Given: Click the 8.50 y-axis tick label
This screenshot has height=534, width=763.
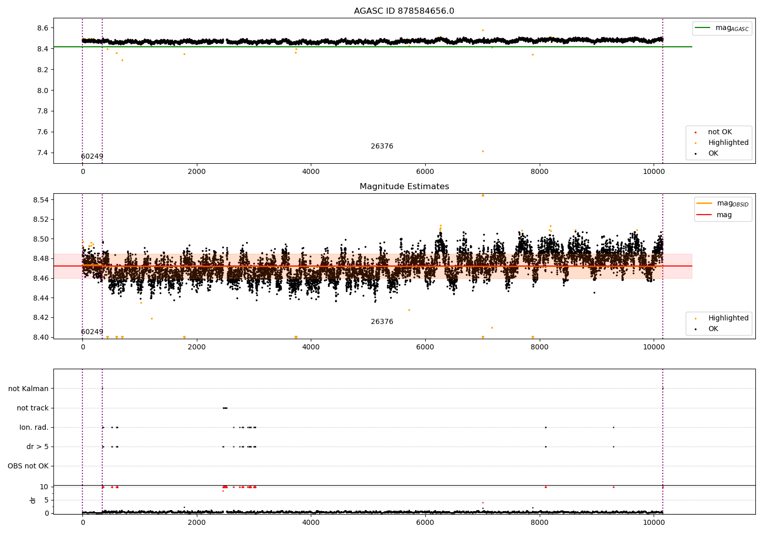Looking at the screenshot, I should 41,239.
